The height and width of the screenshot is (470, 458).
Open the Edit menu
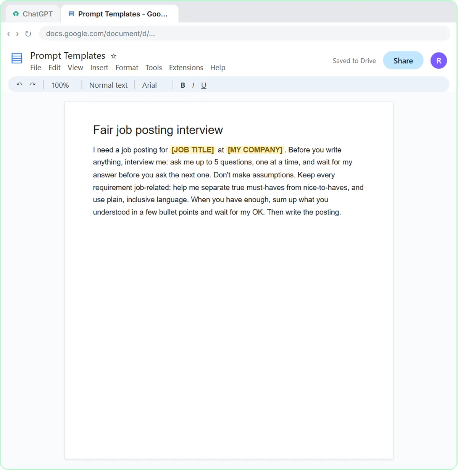[x=54, y=68]
